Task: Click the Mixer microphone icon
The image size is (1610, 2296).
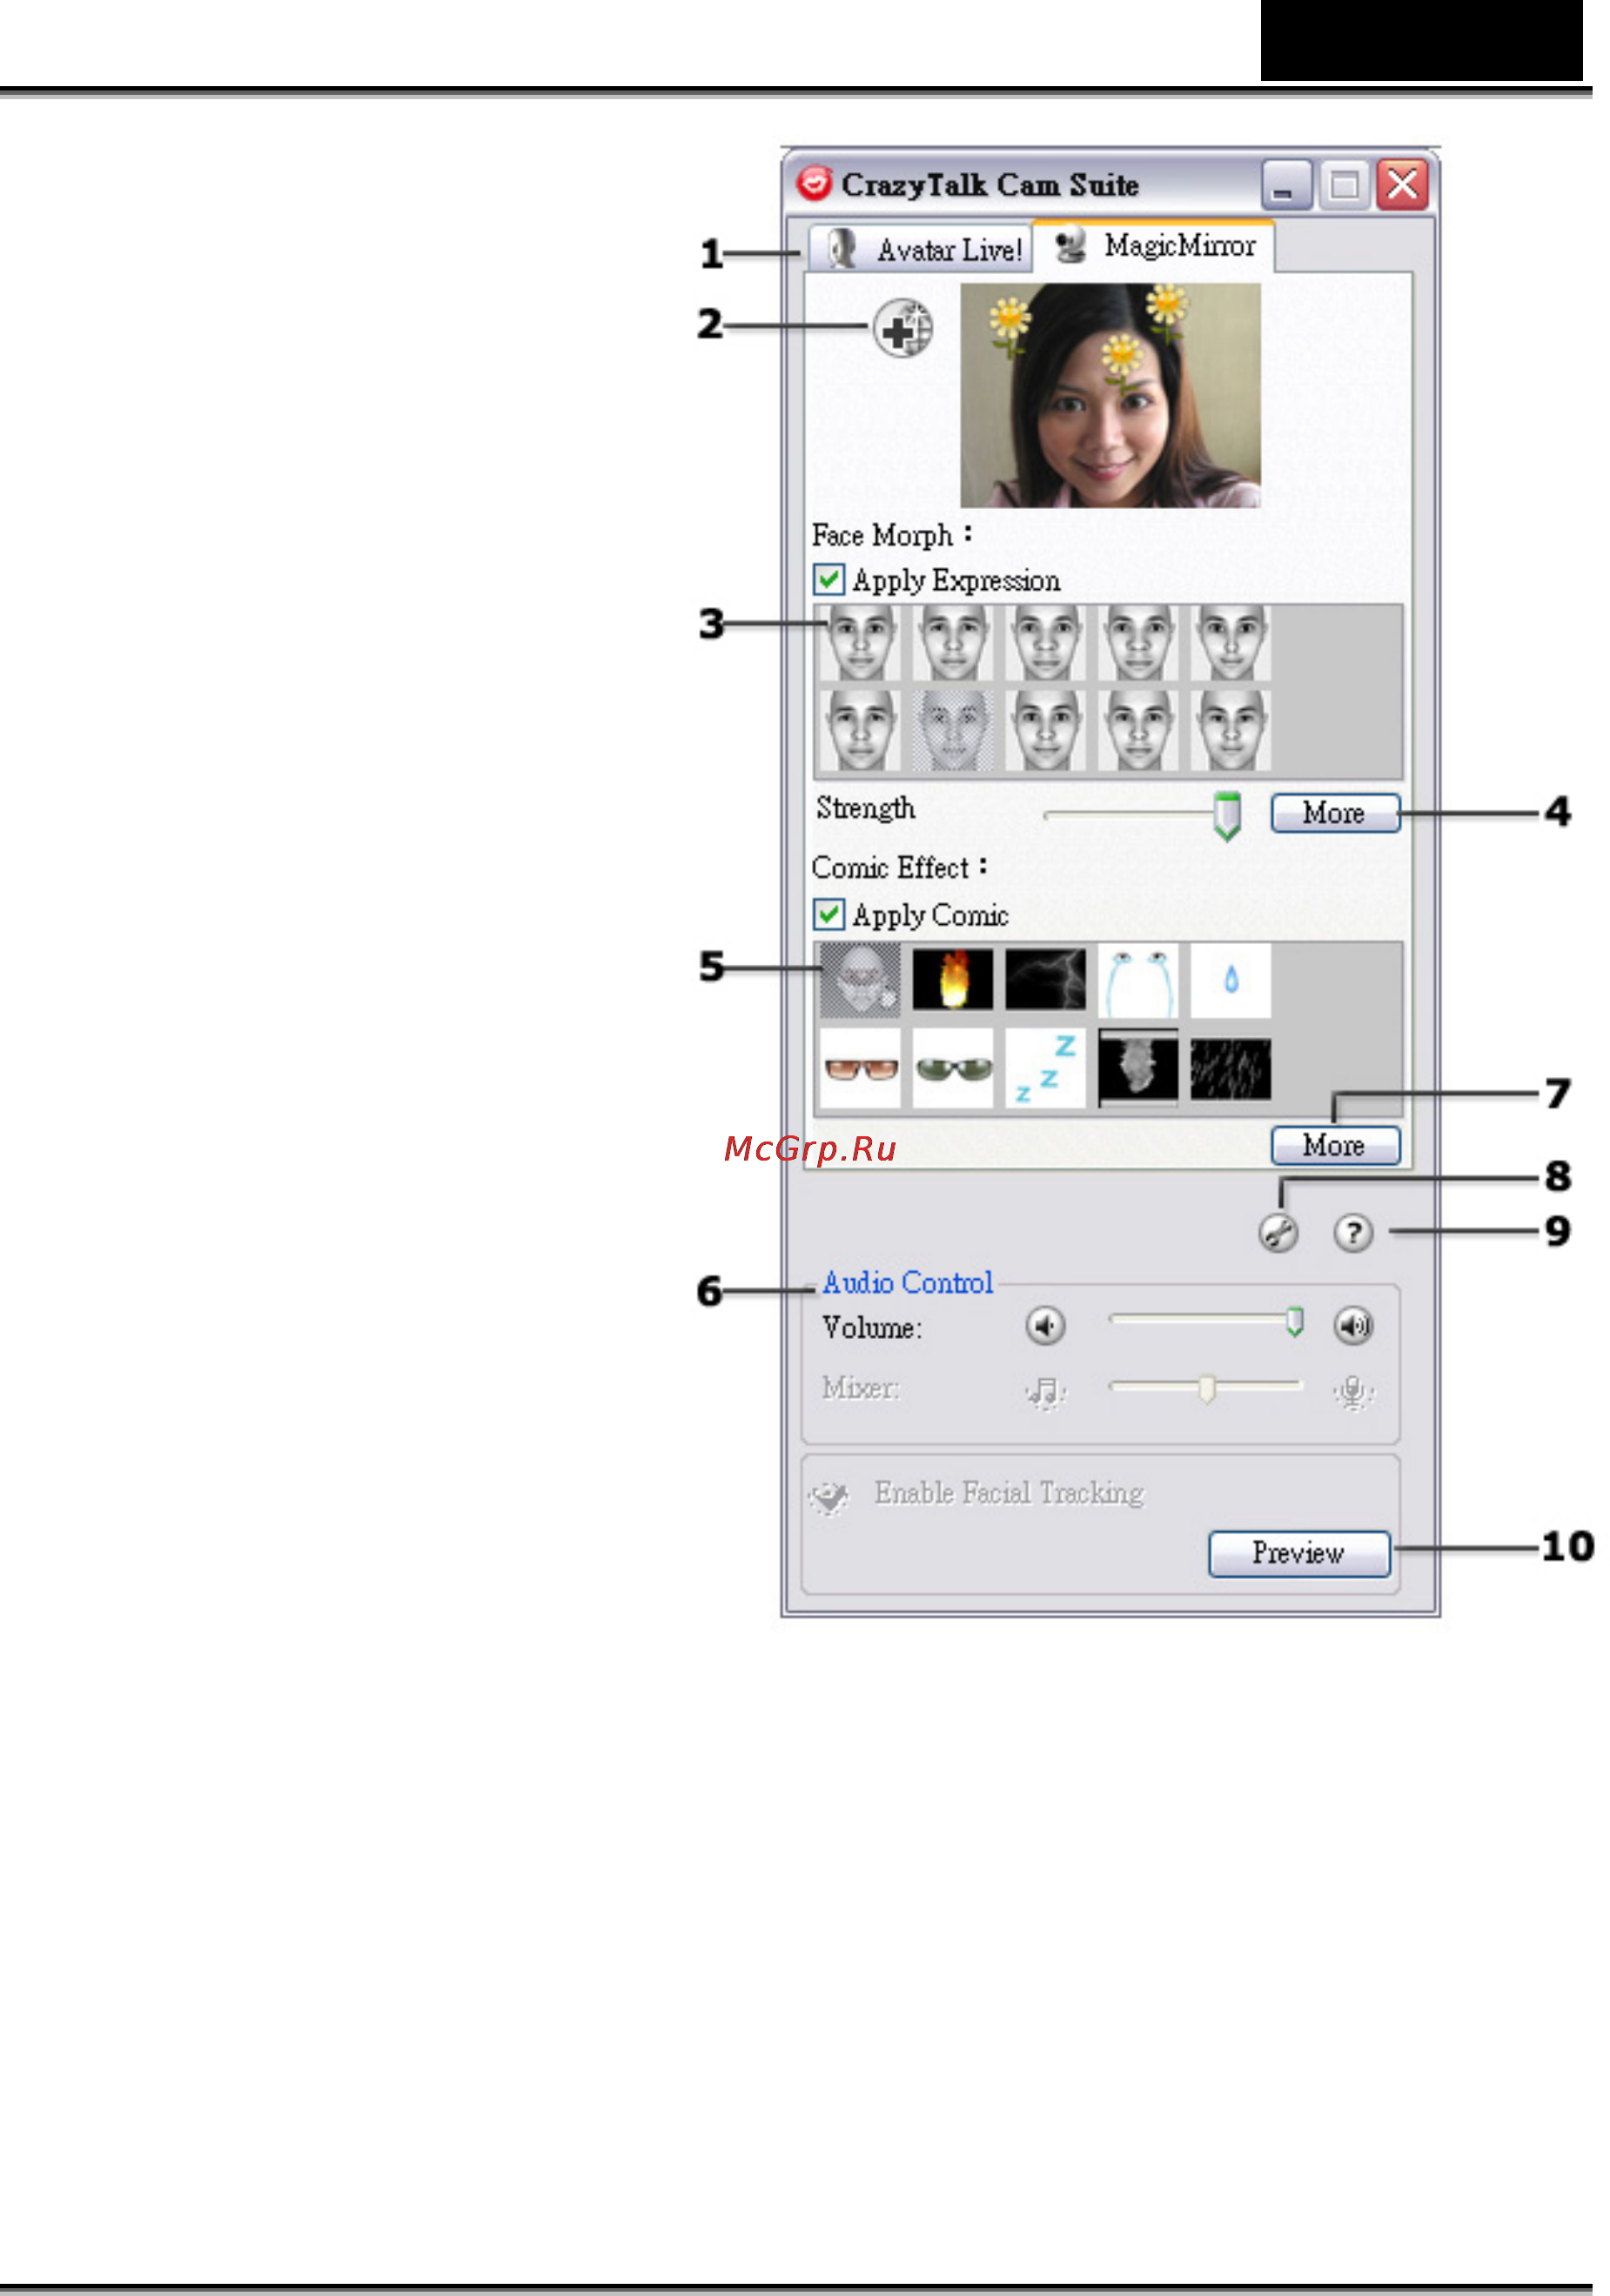Action: [x=1353, y=1391]
